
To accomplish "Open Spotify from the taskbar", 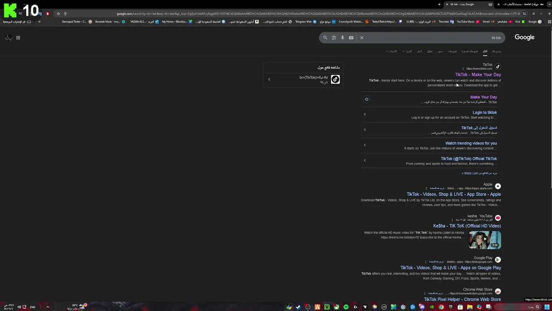I will pyautogui.click(x=346, y=307).
